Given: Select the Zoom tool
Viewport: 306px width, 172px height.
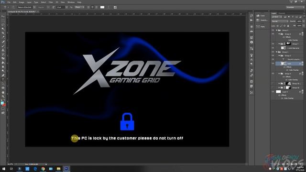Looking at the screenshot, I should click(x=3, y=97).
